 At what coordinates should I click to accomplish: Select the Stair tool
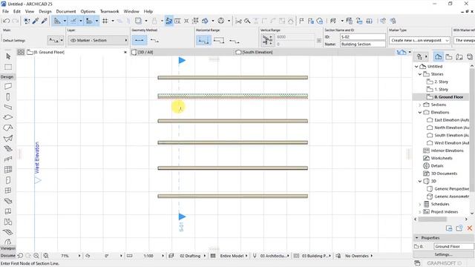click(8, 148)
